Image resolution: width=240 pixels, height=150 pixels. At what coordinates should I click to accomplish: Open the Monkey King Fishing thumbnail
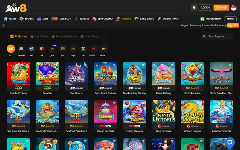134,73
